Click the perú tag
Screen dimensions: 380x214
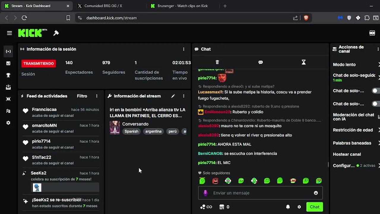tap(172, 131)
